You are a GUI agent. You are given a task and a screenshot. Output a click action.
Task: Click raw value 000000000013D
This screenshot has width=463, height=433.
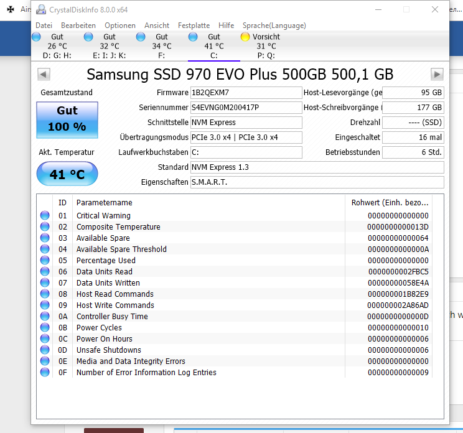coord(398,227)
